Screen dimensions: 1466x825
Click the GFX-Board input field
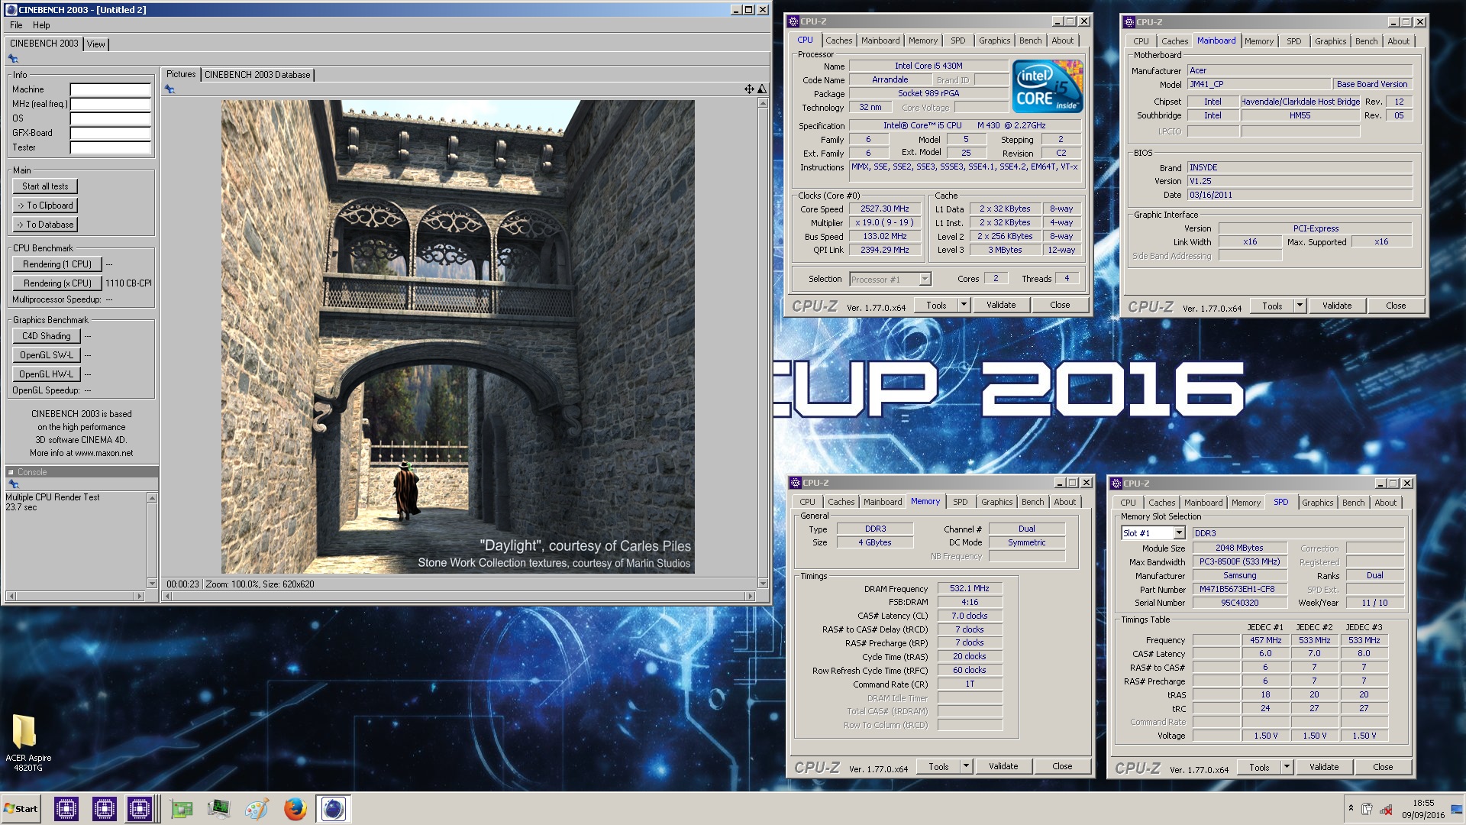point(110,133)
